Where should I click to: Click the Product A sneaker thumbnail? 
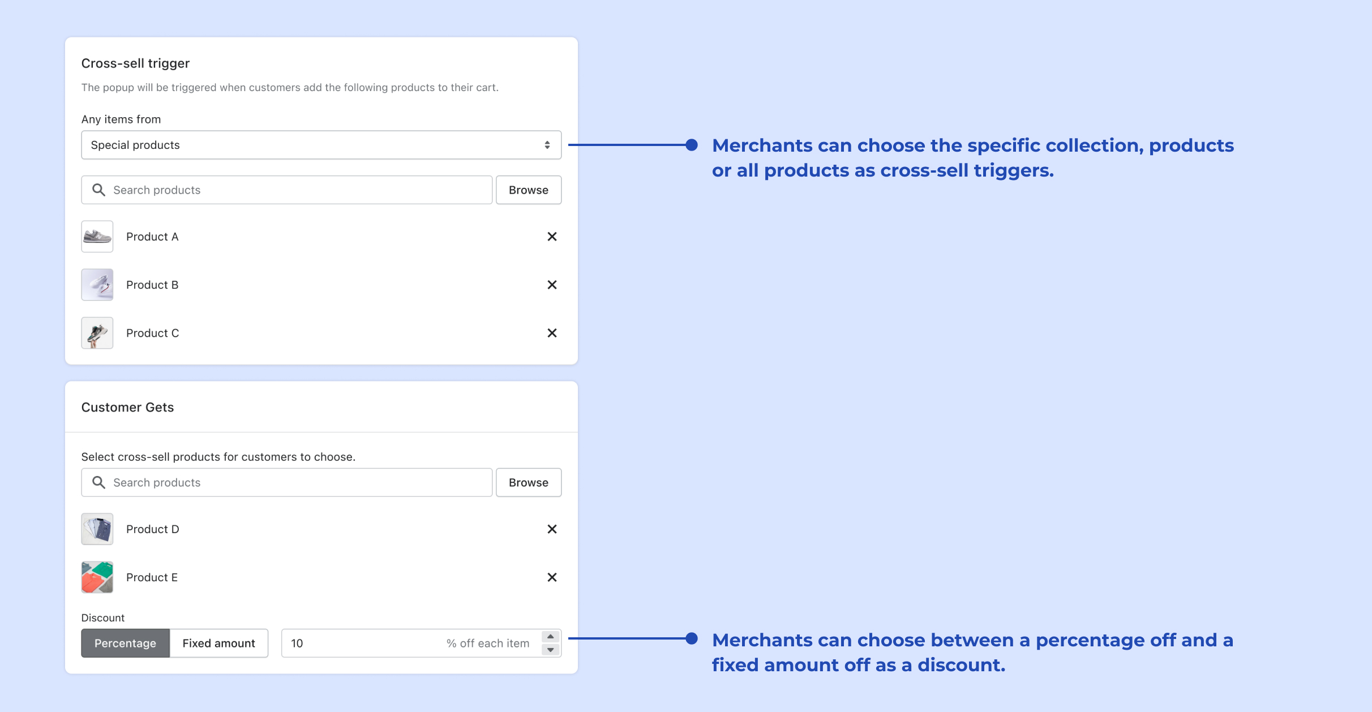[97, 237]
